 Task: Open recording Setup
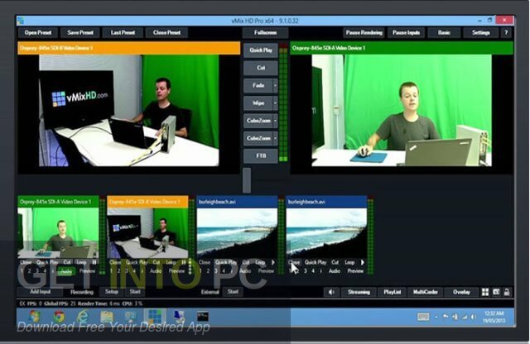[112, 292]
